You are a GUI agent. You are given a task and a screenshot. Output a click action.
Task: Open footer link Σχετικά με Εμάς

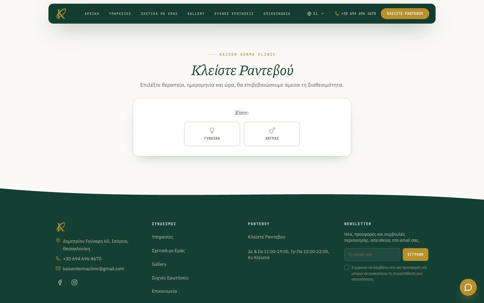click(168, 251)
